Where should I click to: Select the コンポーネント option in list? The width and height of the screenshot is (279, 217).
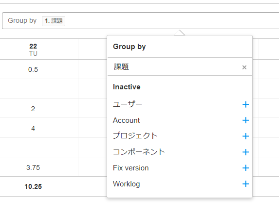pos(139,152)
